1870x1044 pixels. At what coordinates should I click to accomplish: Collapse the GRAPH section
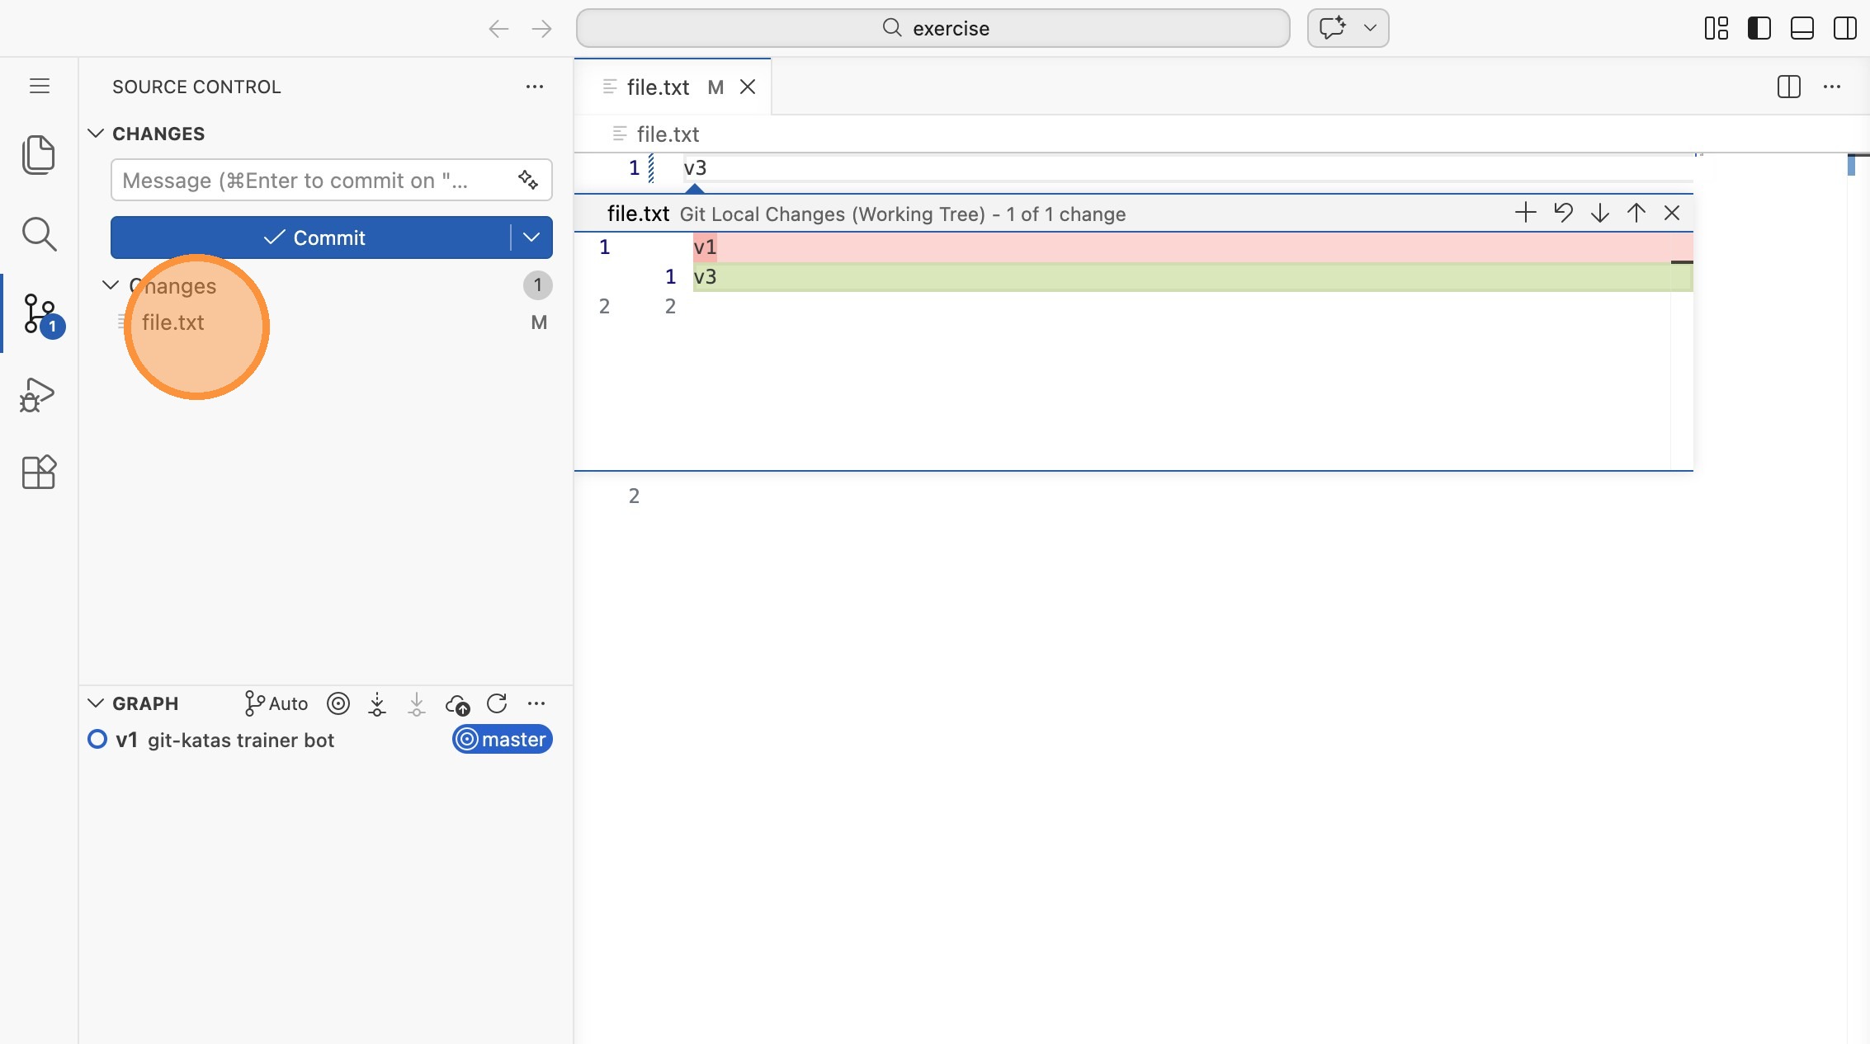click(96, 703)
